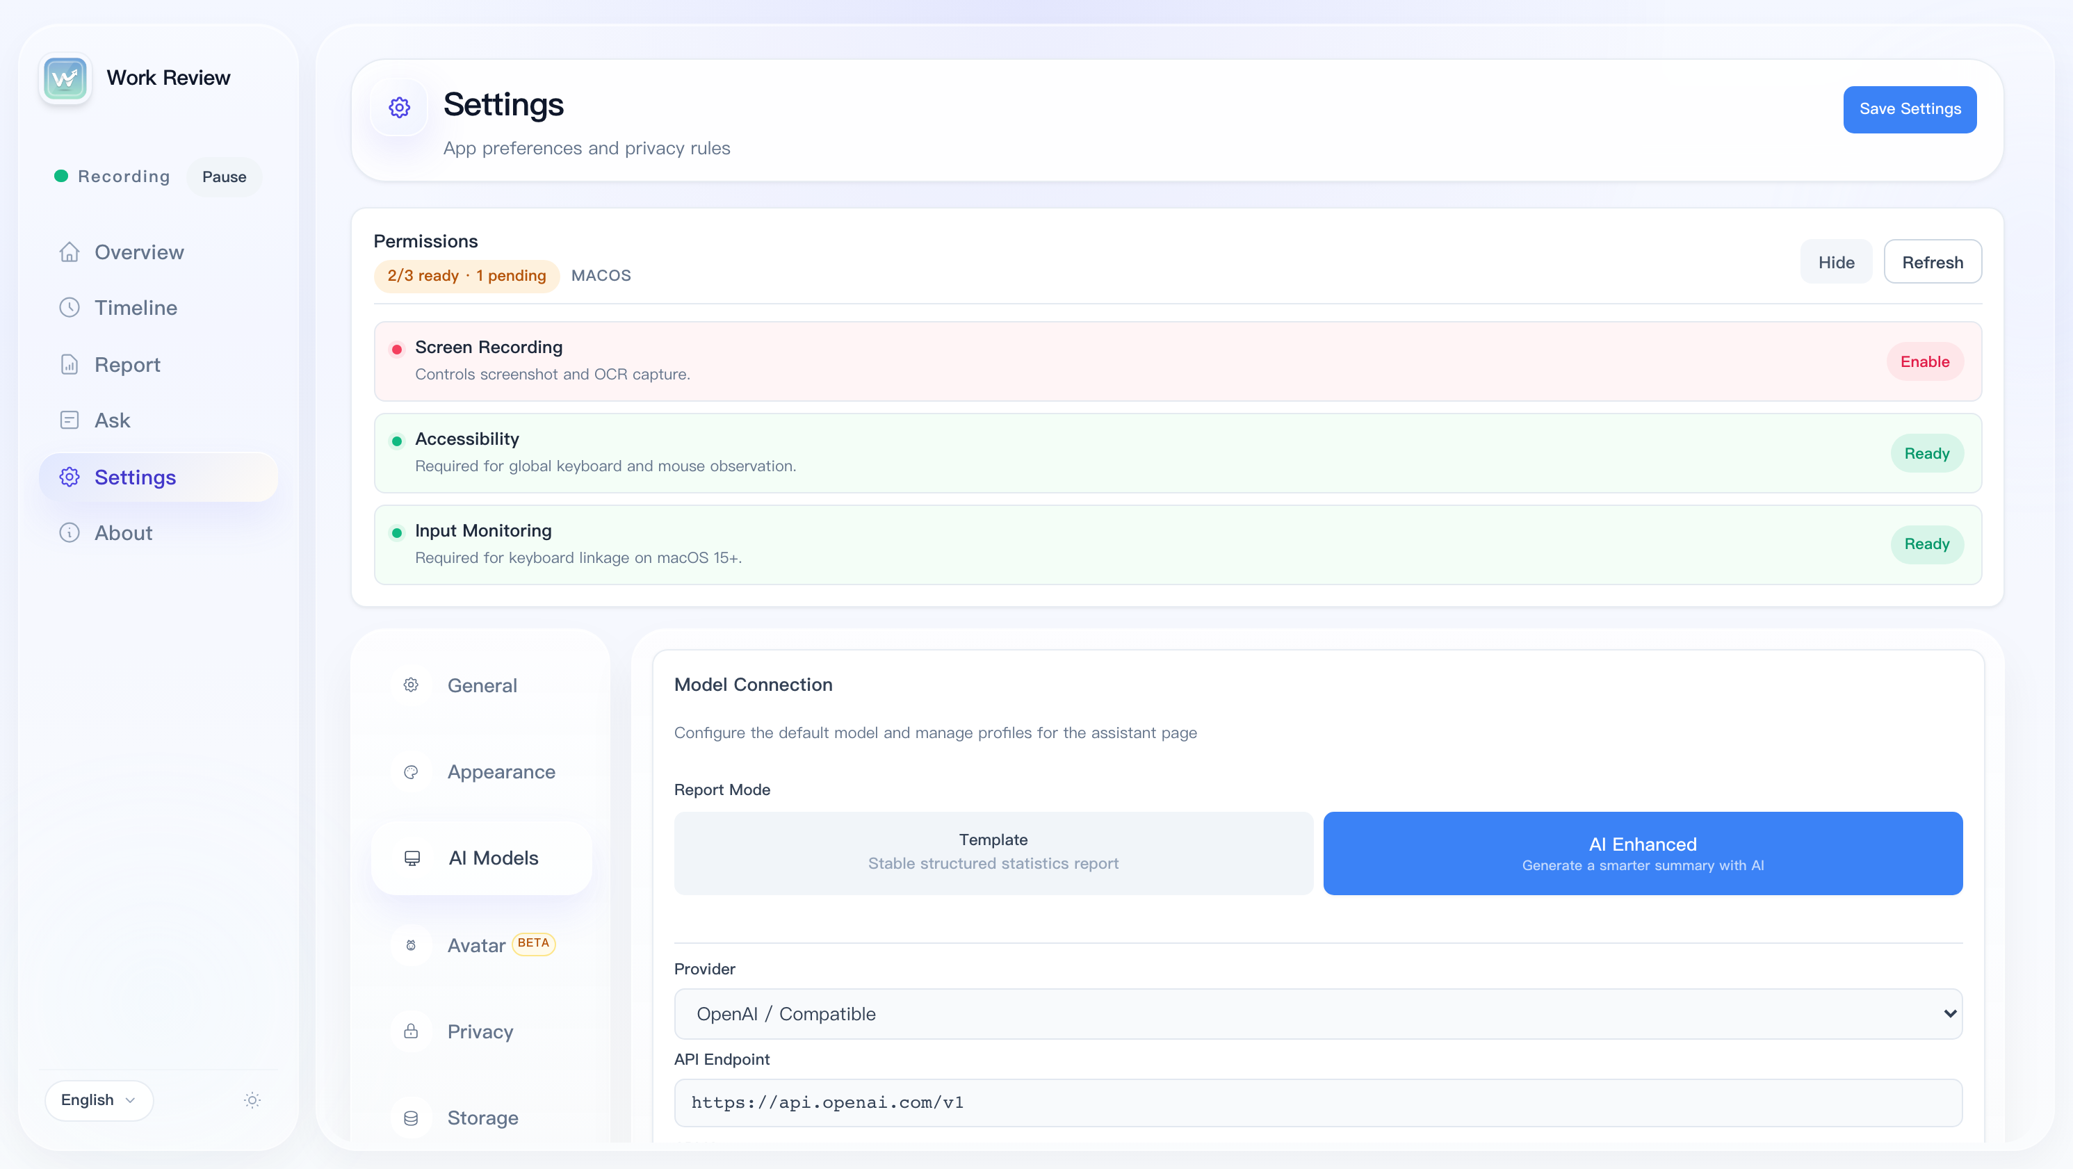The width and height of the screenshot is (2073, 1169).
Task: Select AI Enhanced report mode
Action: pos(1643,853)
